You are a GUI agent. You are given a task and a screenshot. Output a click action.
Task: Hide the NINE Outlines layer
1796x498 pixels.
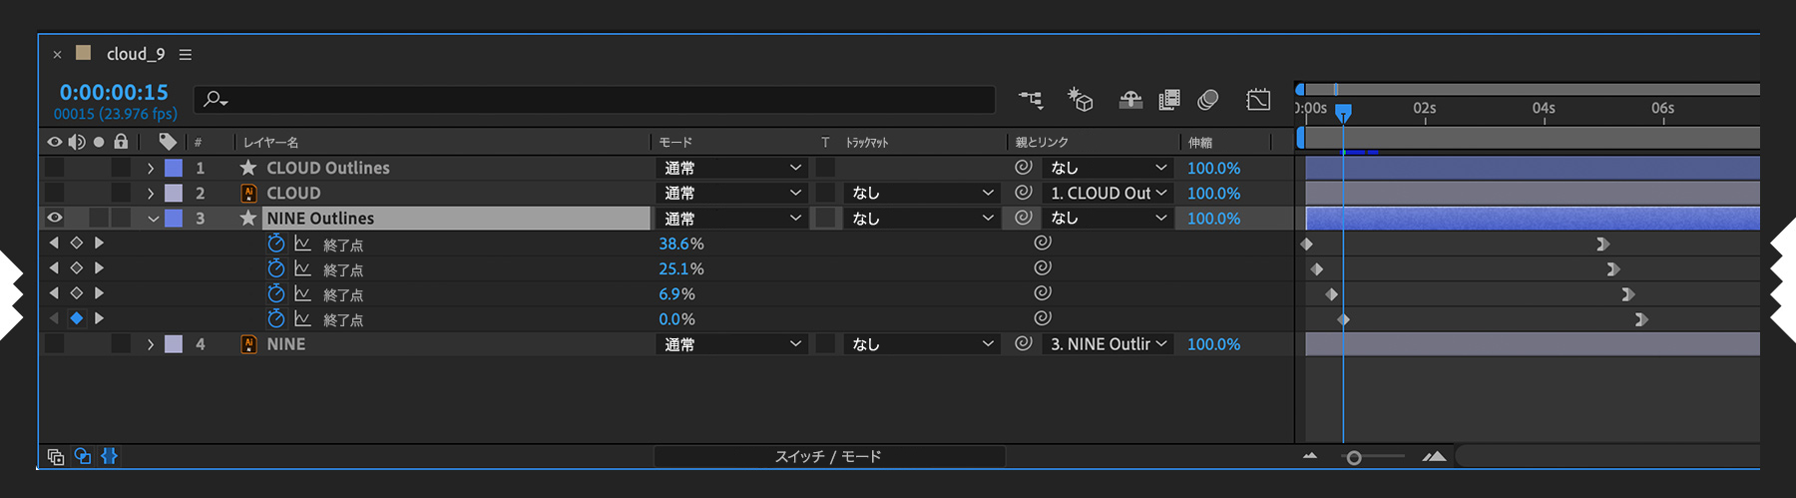pyautogui.click(x=55, y=218)
